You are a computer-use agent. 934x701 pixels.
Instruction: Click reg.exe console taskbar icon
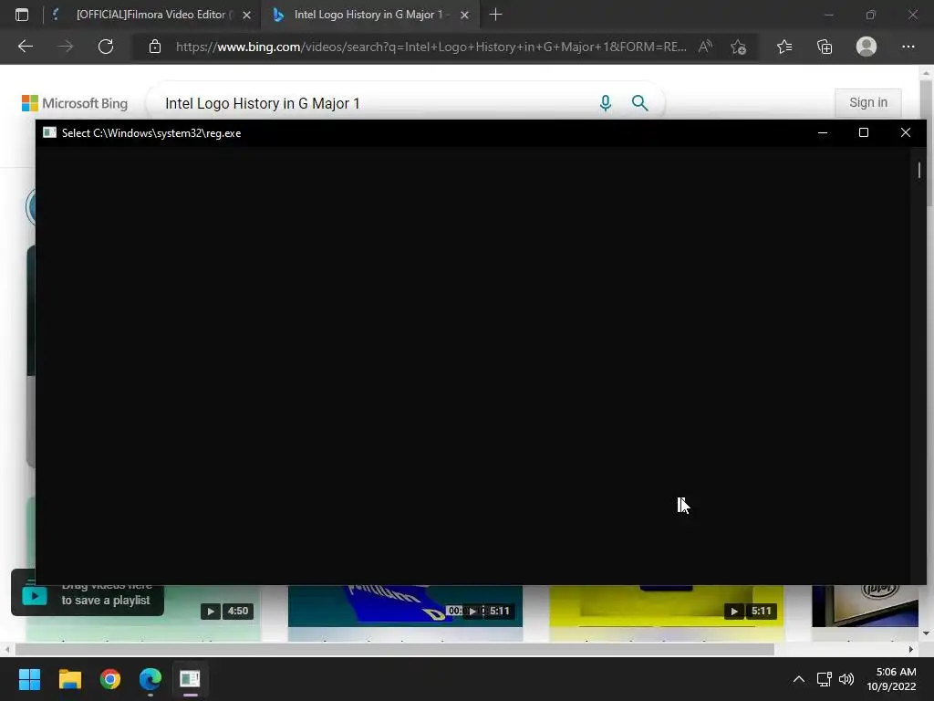(x=190, y=679)
